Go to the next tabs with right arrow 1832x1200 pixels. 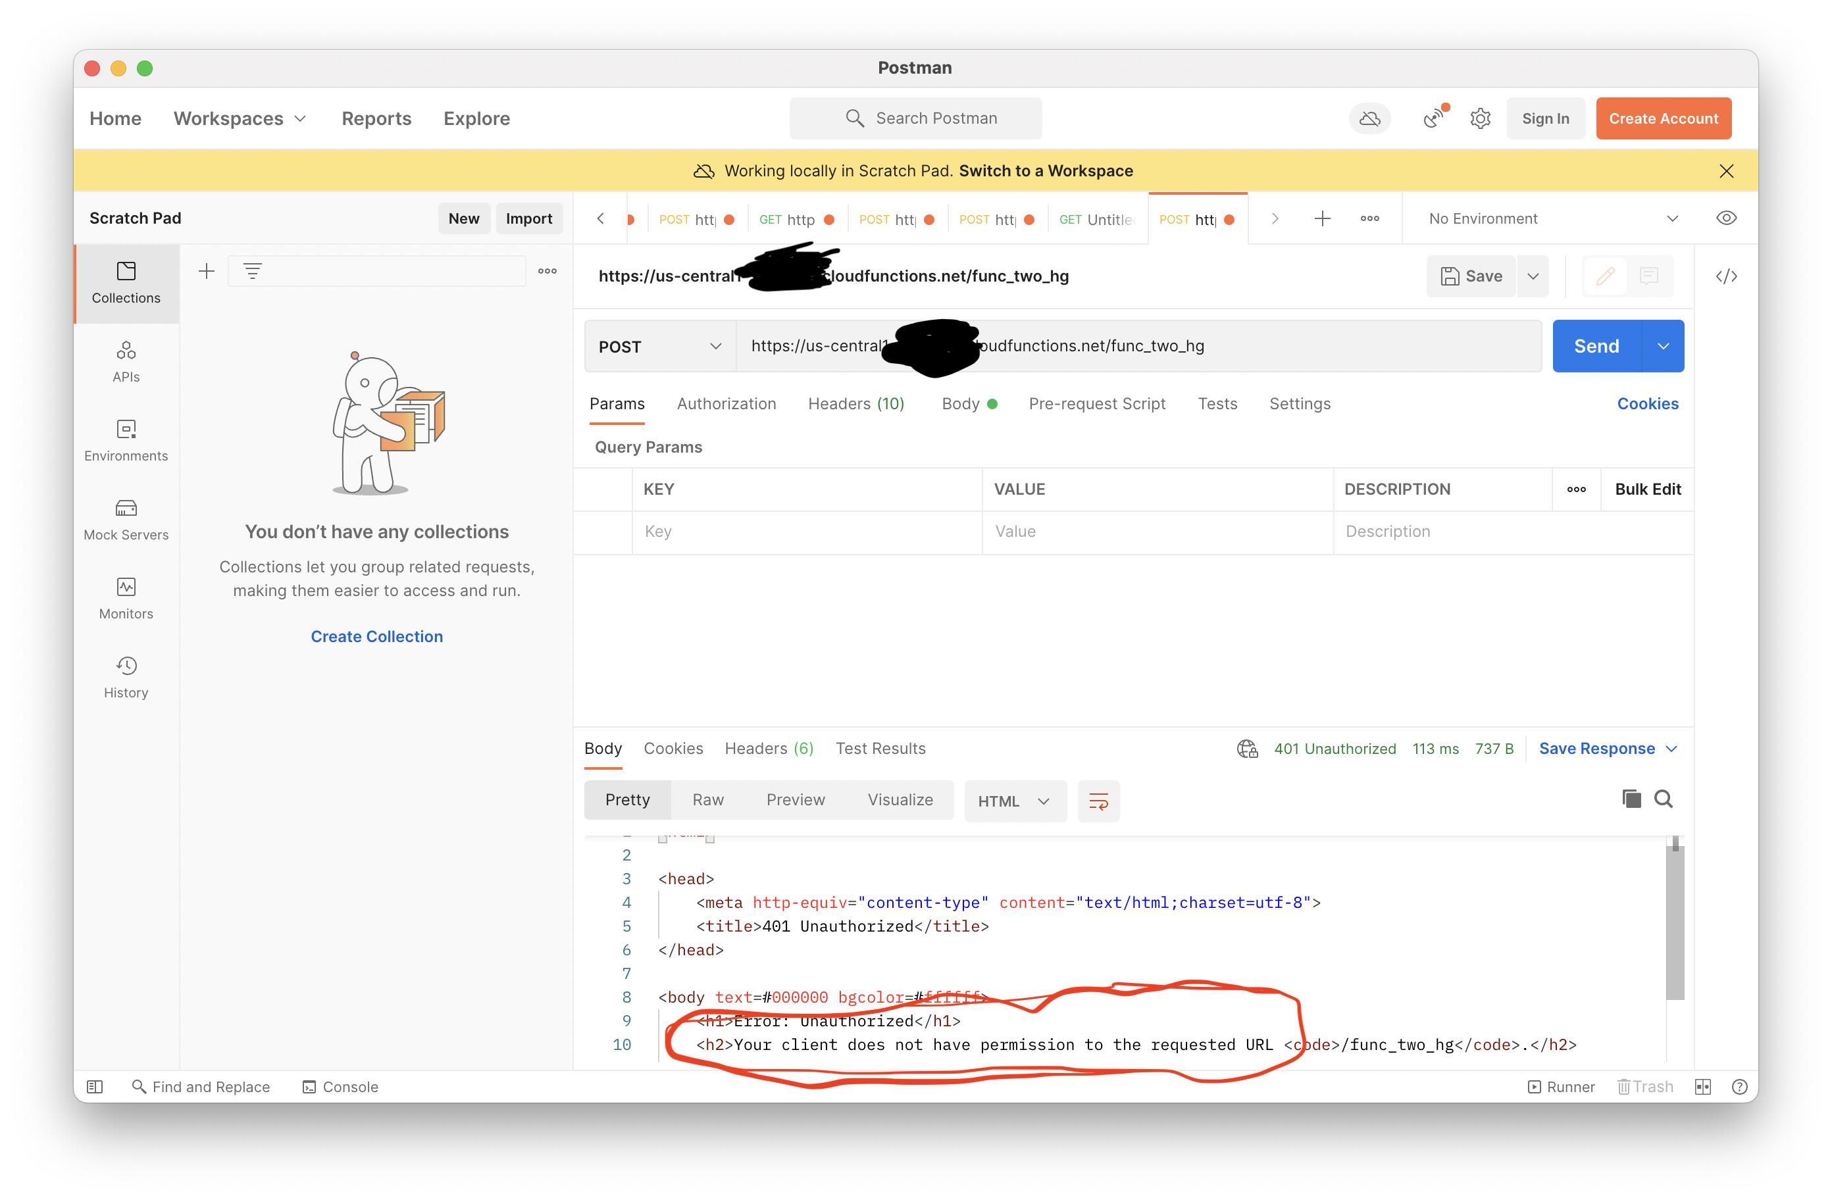pyautogui.click(x=1275, y=218)
